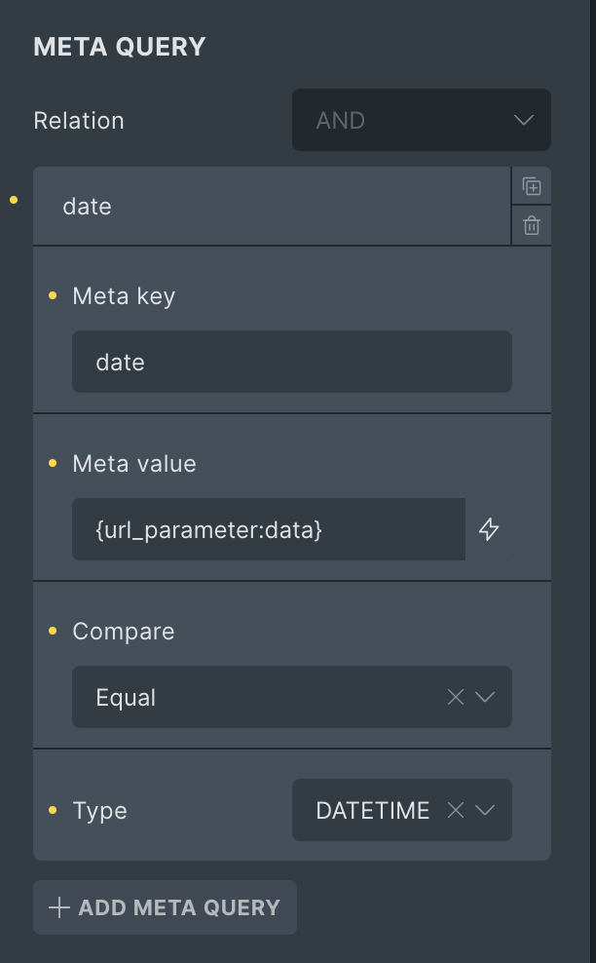The width and height of the screenshot is (596, 963).
Task: Clear the DATETIME Type selection
Action: click(x=456, y=810)
